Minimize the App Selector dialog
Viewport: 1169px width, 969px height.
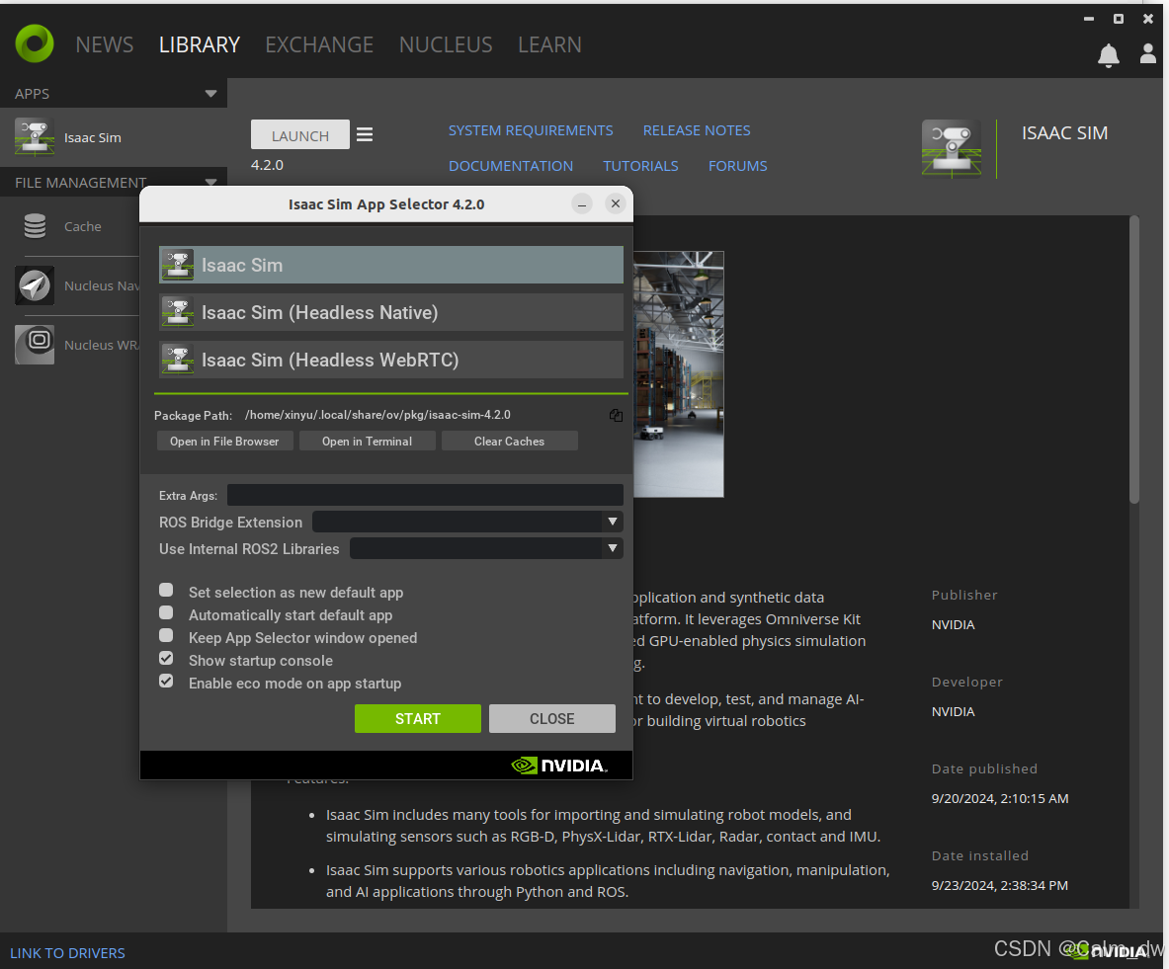[582, 203]
